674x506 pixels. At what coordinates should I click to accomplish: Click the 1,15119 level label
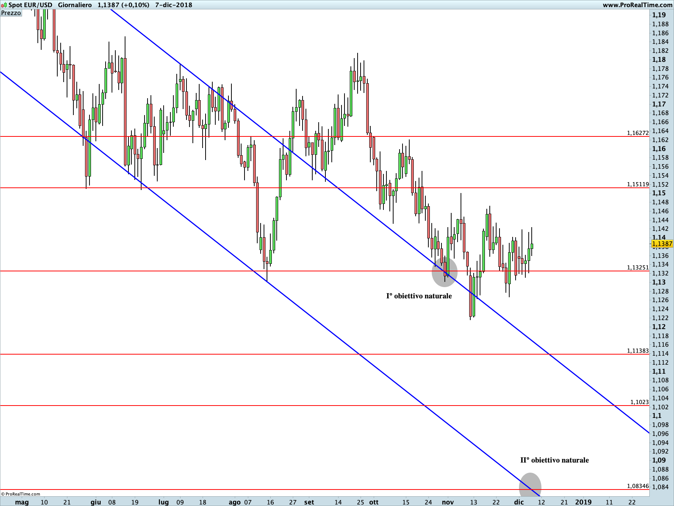coord(638,184)
